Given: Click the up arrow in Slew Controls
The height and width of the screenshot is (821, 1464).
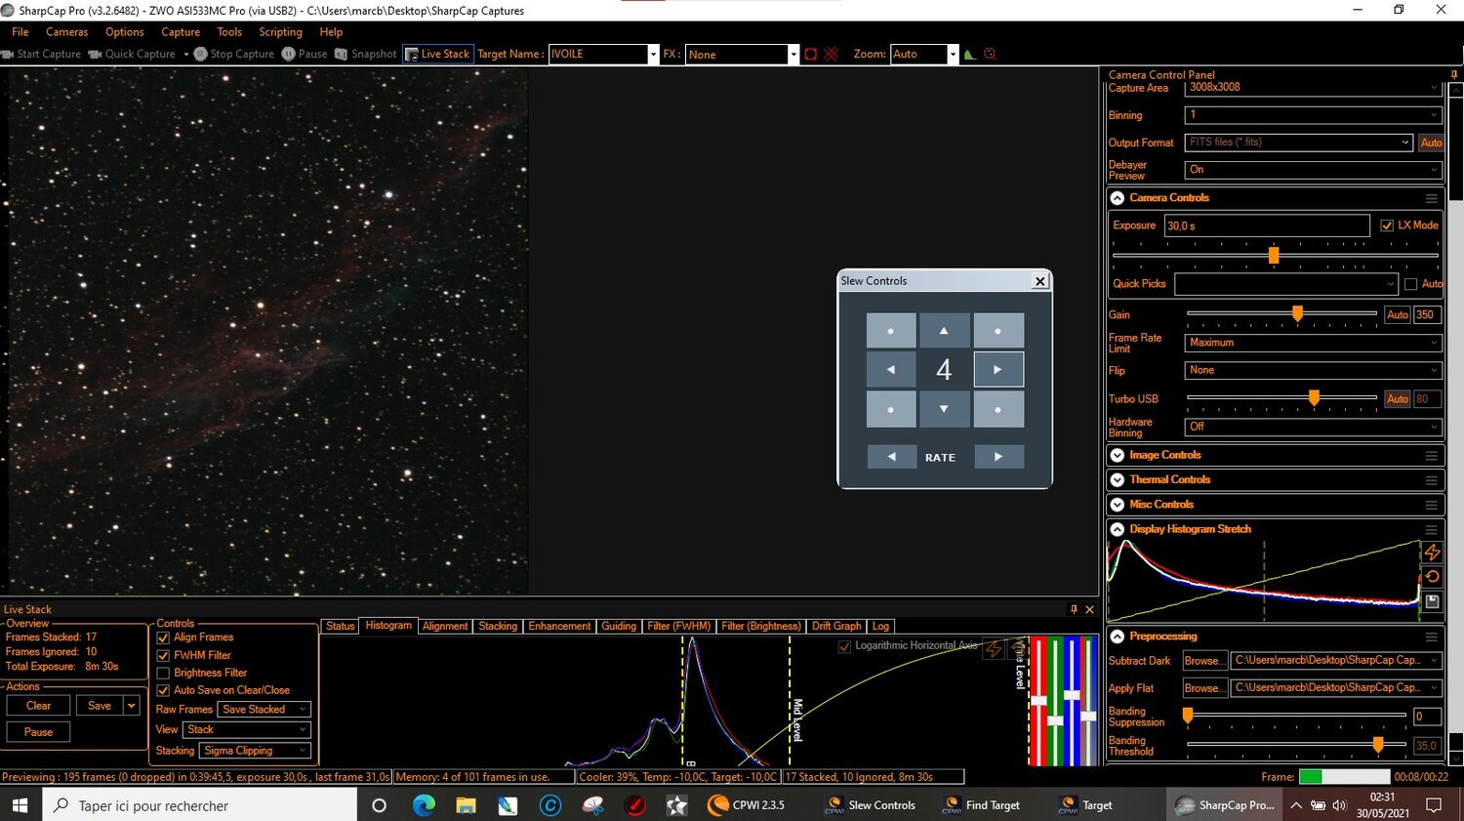Looking at the screenshot, I should [944, 331].
